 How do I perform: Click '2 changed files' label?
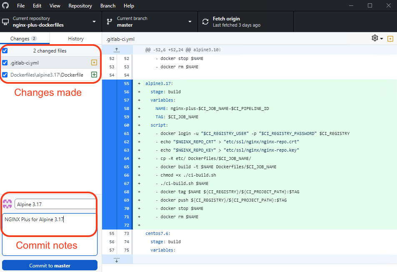tap(50, 51)
